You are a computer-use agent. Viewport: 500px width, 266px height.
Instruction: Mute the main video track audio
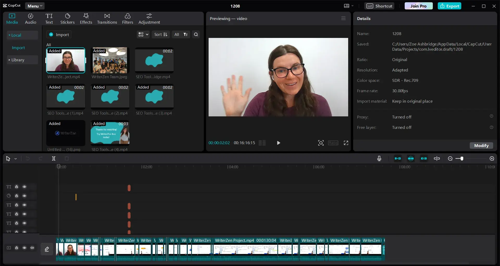coord(32,248)
